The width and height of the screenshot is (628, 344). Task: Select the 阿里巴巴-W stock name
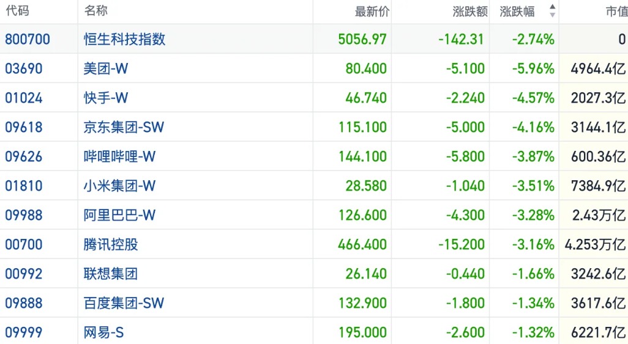click(119, 215)
